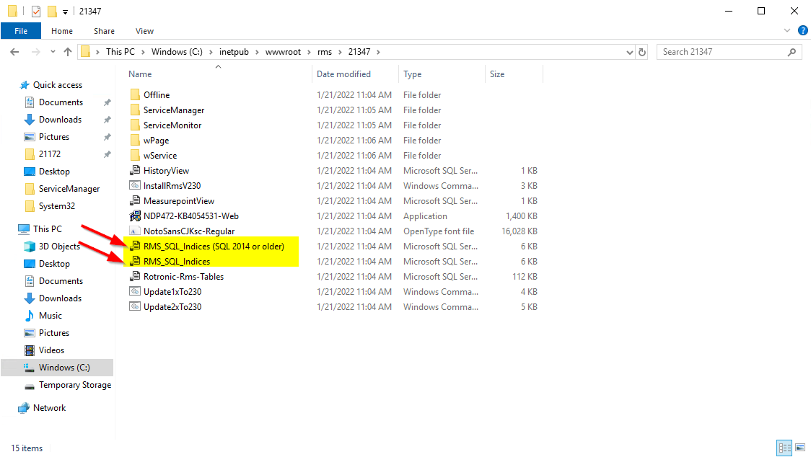Select the Update2xTo230 script icon
The width and height of the screenshot is (811, 457).
(135, 306)
